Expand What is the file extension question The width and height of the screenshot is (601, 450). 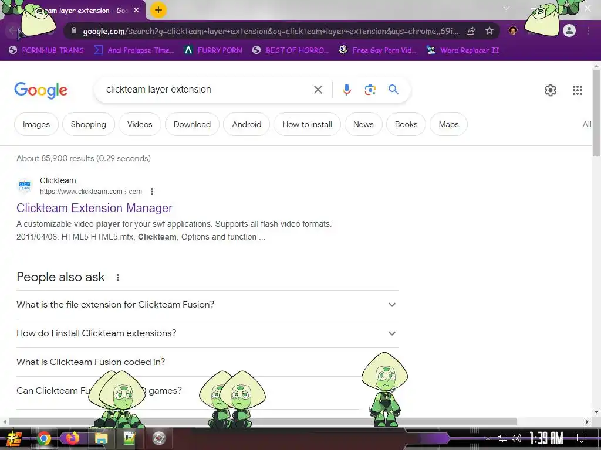click(x=208, y=305)
